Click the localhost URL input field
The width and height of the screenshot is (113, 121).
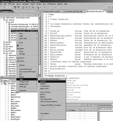106,109
